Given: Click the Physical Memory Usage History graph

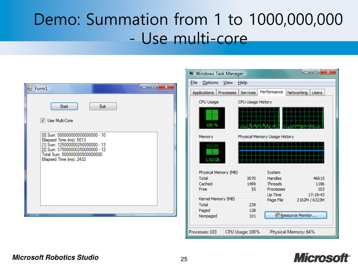Looking at the screenshot, I should tap(281, 152).
